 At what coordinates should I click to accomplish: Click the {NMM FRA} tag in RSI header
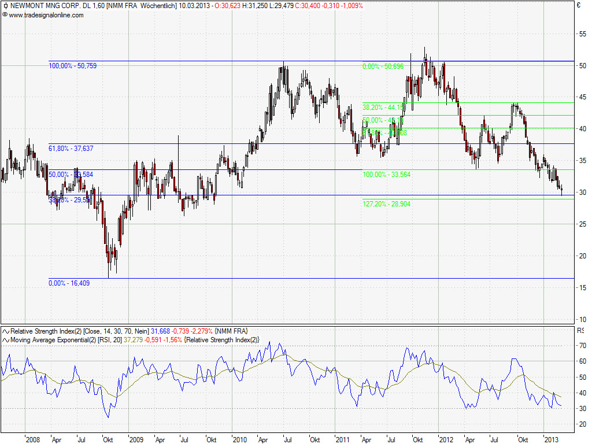[x=231, y=331]
